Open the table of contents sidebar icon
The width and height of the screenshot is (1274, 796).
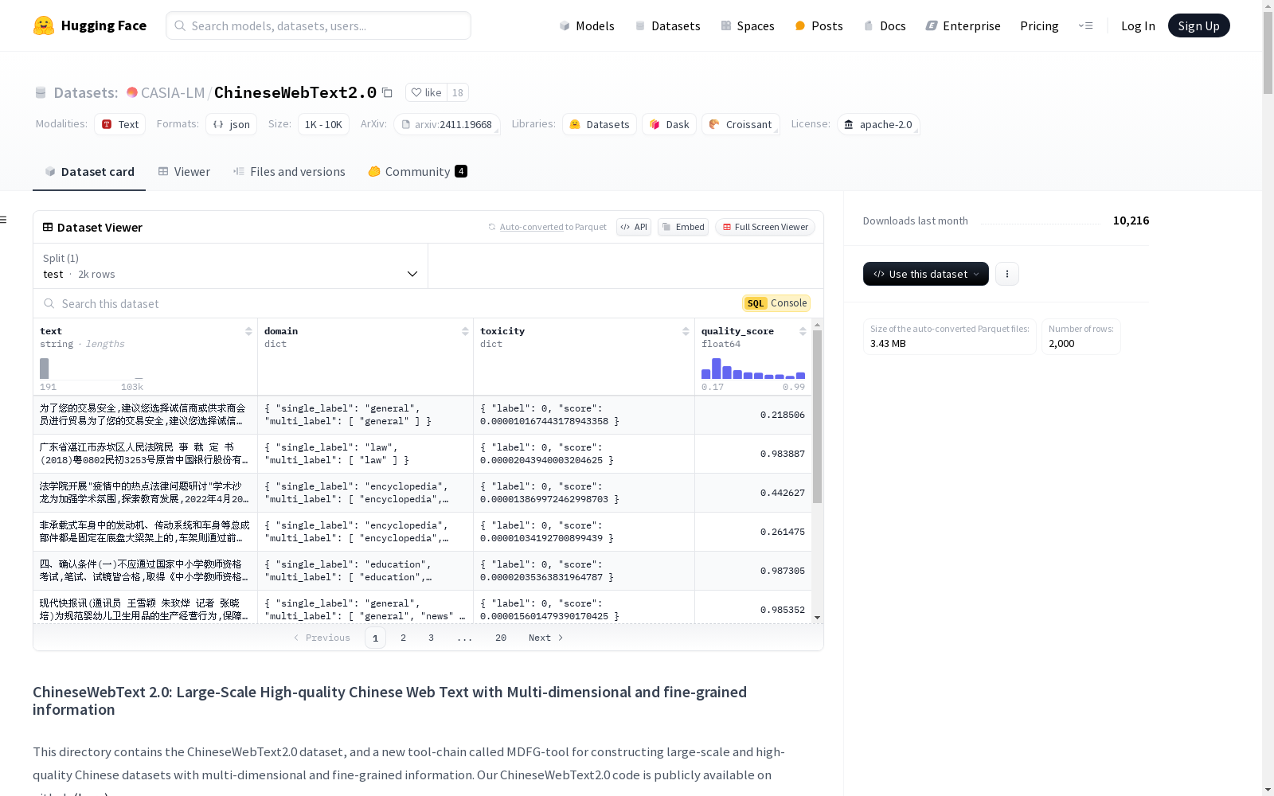click(4, 220)
